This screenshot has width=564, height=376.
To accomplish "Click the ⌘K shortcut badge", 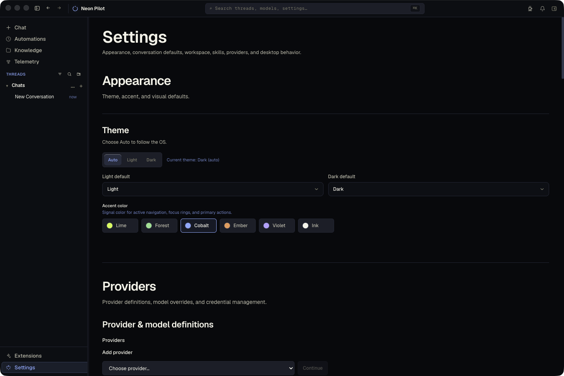I will (415, 8).
